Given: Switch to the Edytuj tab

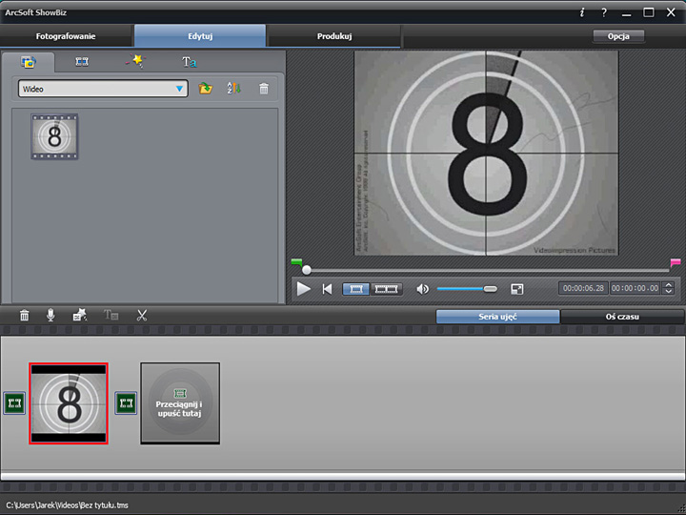Looking at the screenshot, I should coord(200,36).
